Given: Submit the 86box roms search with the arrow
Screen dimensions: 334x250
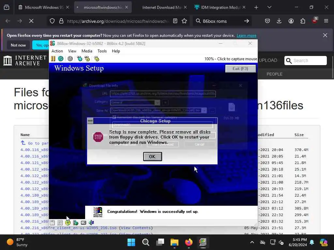Looking at the screenshot, I should point(247,21).
